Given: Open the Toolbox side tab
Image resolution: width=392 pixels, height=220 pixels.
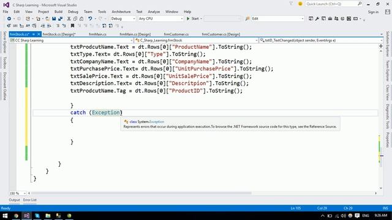Looking at the screenshot, I should click(4, 63).
